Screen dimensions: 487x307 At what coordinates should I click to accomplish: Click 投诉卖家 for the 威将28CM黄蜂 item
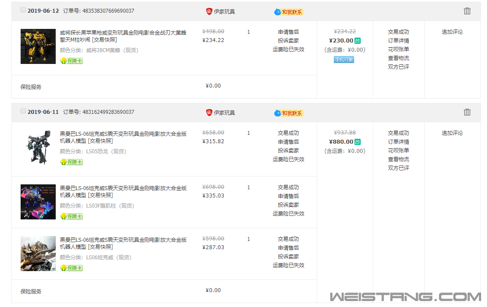(x=288, y=40)
